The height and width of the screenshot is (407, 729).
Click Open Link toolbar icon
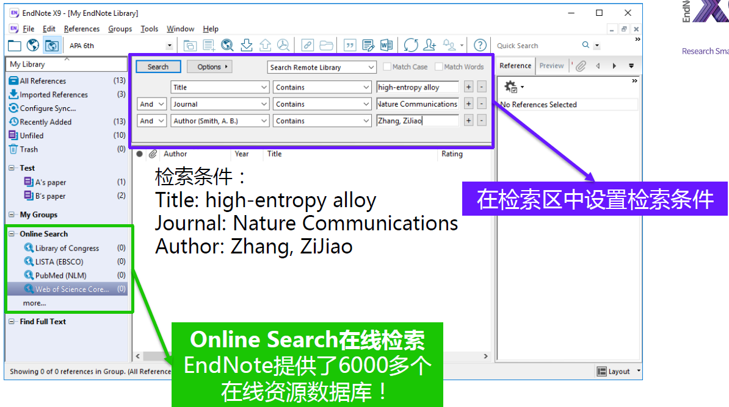click(x=307, y=46)
